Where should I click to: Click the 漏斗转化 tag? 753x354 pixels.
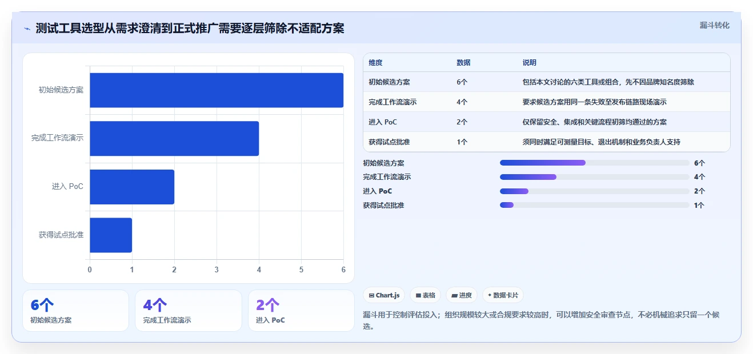[715, 25]
